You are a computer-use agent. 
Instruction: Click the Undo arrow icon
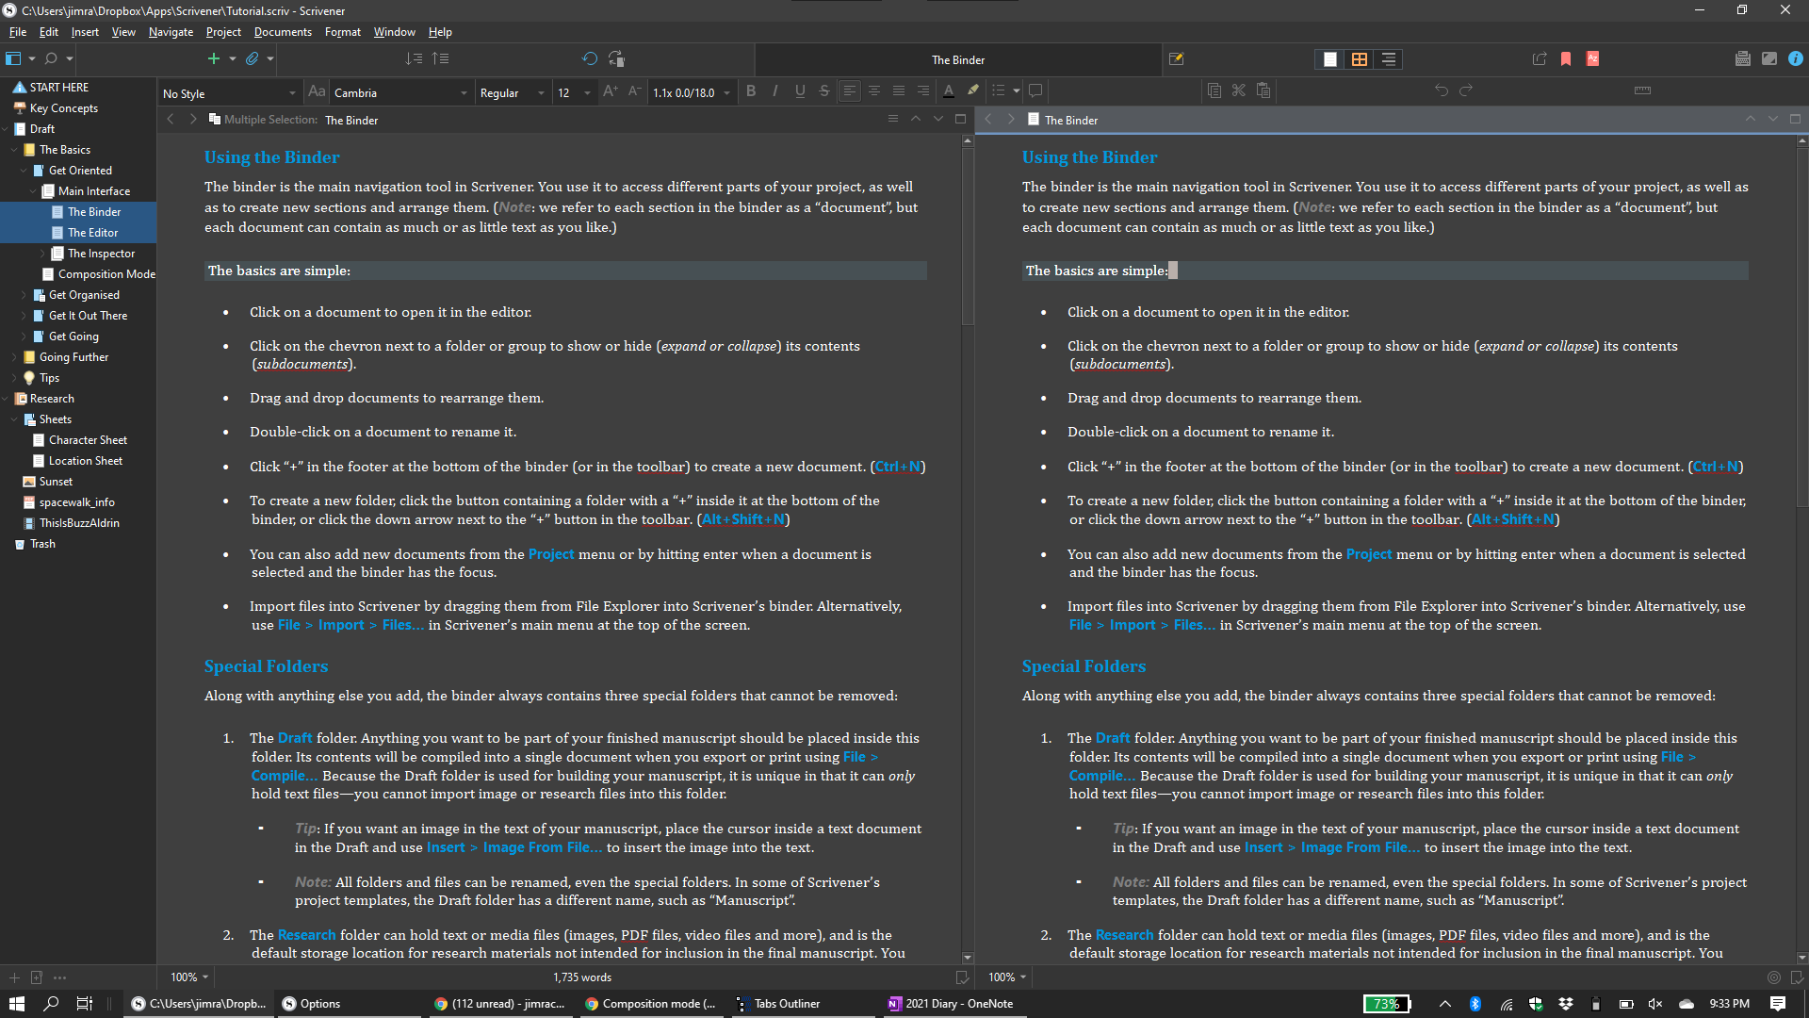click(1442, 91)
